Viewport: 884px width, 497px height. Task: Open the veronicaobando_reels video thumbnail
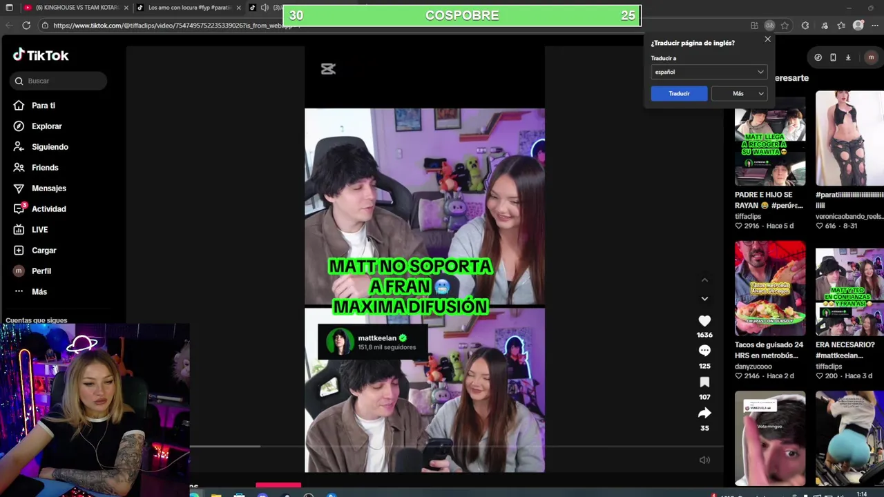849,138
